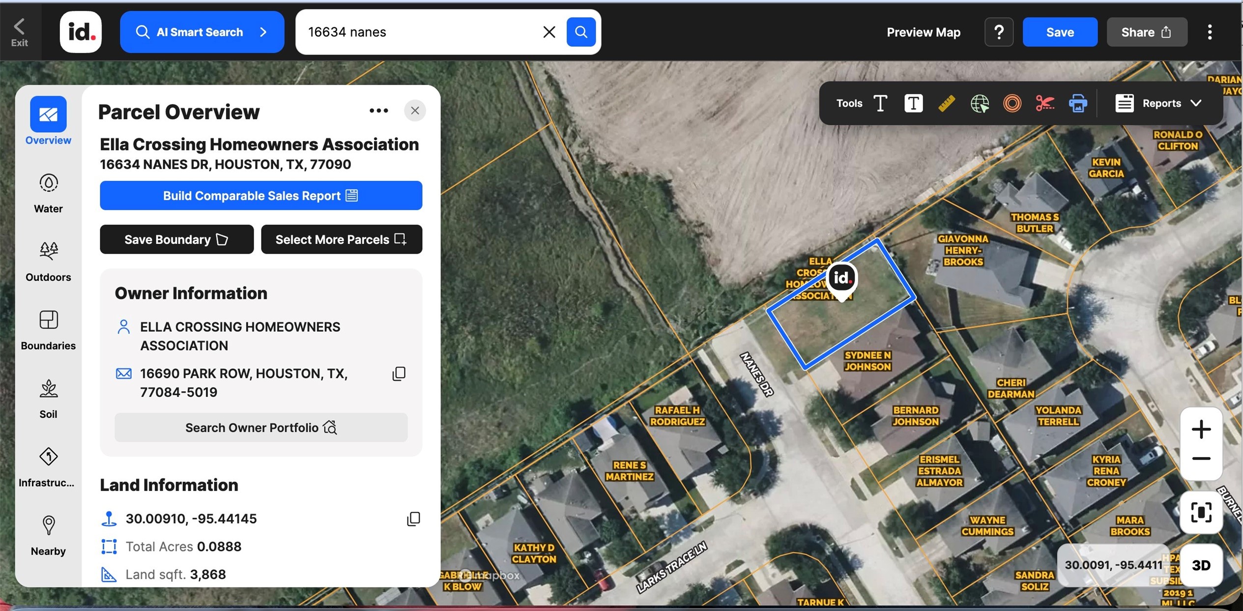The image size is (1243, 611).
Task: Click Build Comparable Sales Report
Action: pos(261,195)
